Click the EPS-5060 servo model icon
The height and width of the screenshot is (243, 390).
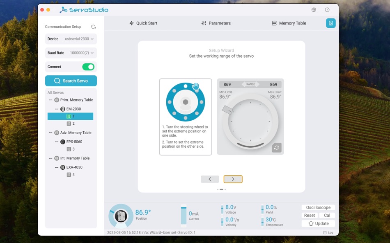click(x=63, y=142)
